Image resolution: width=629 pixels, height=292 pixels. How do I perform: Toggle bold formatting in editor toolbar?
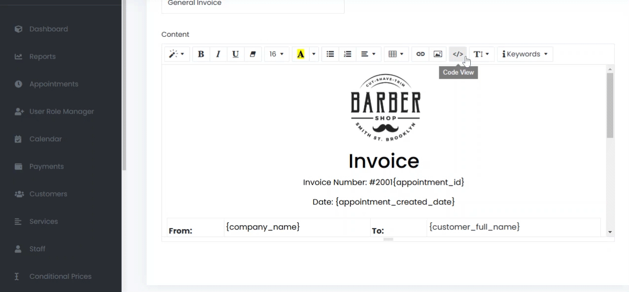pyautogui.click(x=201, y=54)
